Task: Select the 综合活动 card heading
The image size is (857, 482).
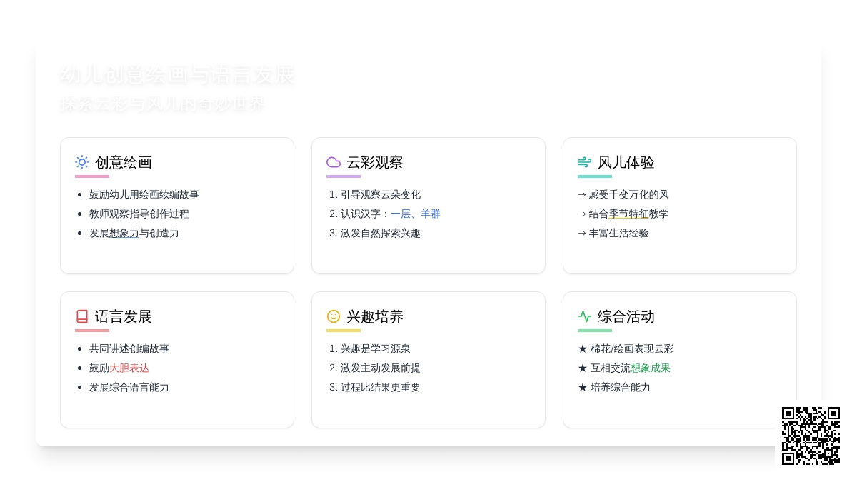Action: tap(626, 316)
